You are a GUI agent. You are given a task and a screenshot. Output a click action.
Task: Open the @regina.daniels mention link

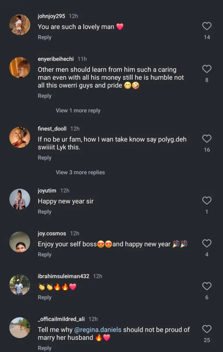coord(102,330)
